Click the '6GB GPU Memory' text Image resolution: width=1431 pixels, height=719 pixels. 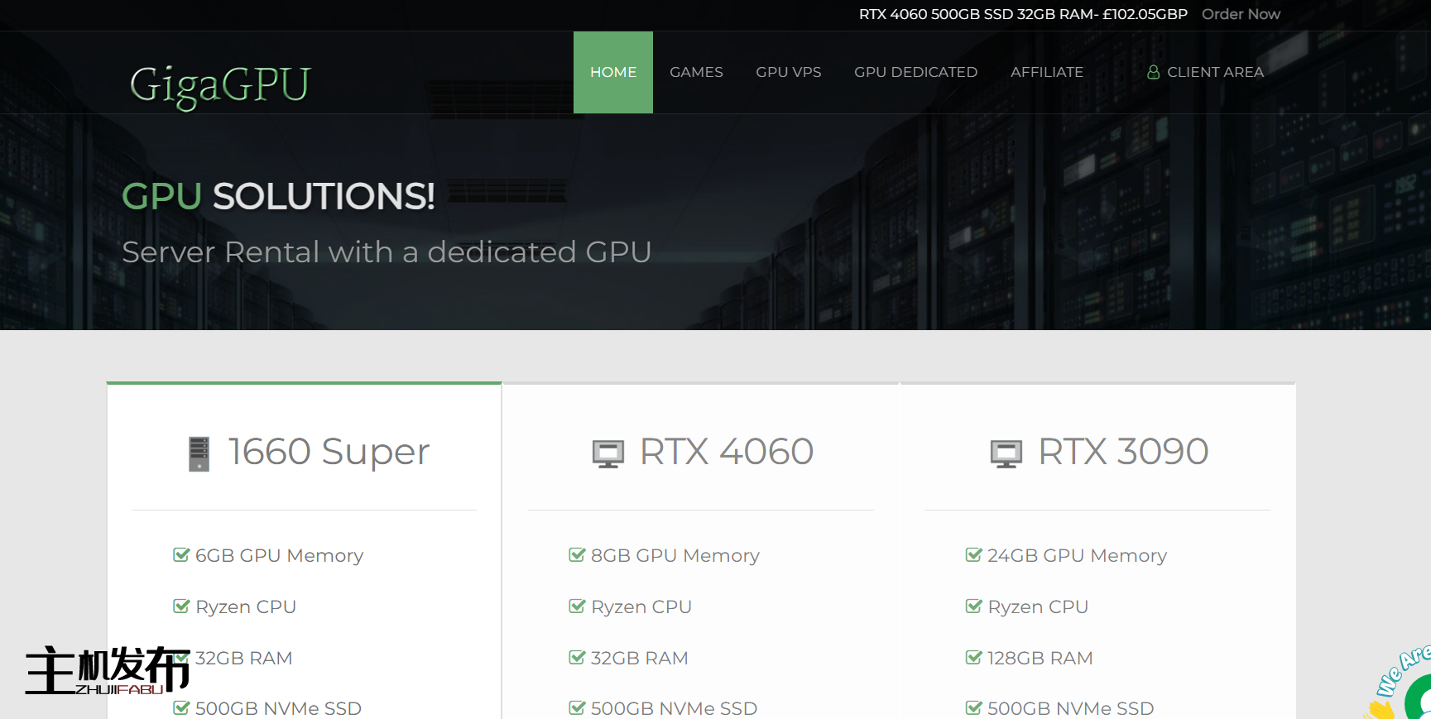pyautogui.click(x=279, y=556)
